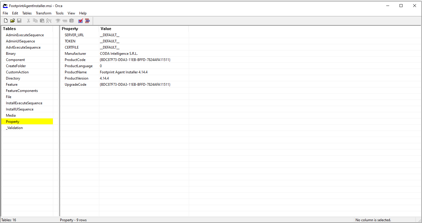Screen dimensions: 422x223
Task: Click the Paste Row toolbar icon
Action: [72, 21]
